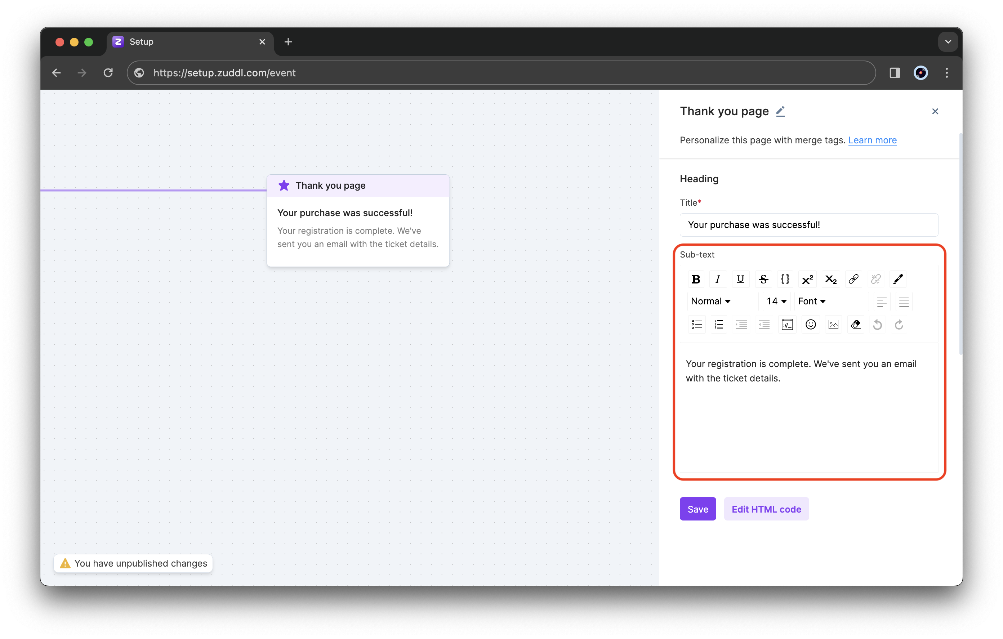Insert a hyperlink
Viewport: 1003px width, 639px height.
[x=852, y=279]
